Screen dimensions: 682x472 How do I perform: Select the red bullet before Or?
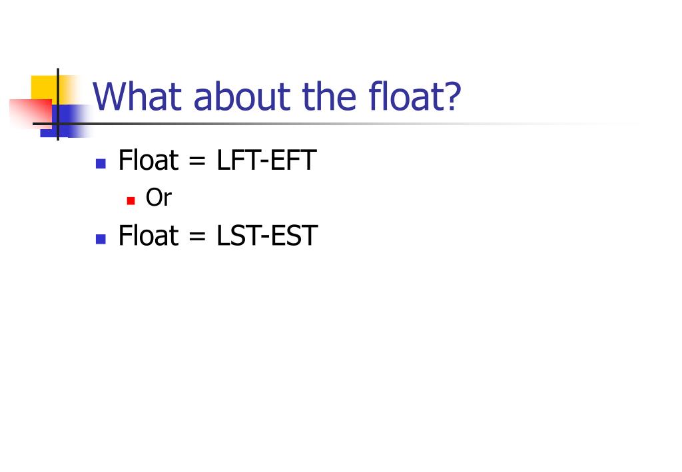[x=131, y=201]
